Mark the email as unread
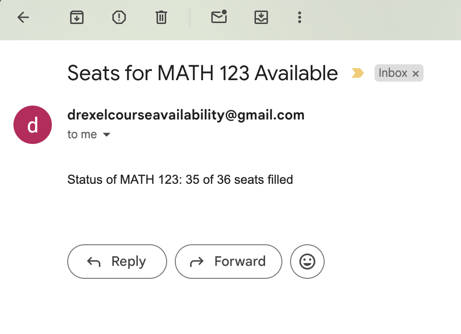461x334 pixels. point(219,18)
